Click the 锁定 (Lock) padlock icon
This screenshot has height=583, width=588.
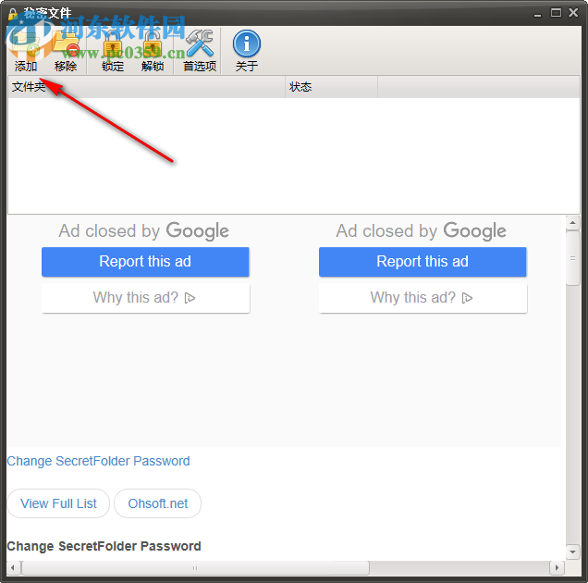113,44
